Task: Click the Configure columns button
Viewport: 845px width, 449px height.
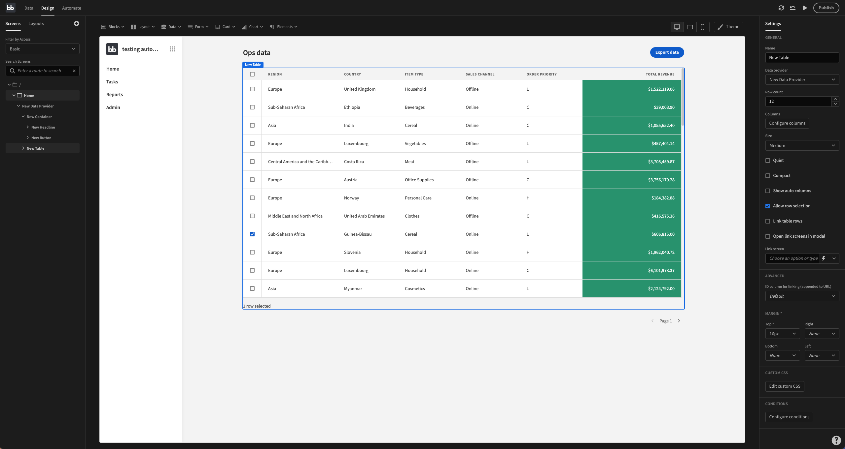Action: [787, 123]
